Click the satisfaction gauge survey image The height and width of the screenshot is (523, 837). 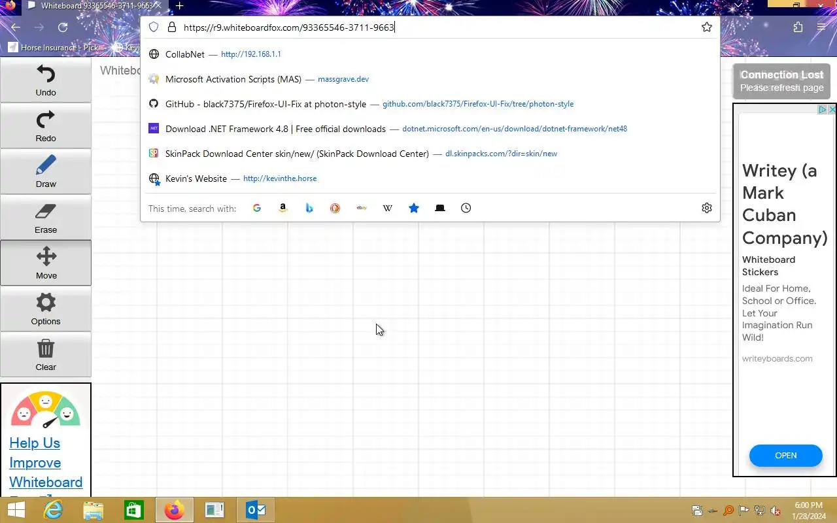click(45, 410)
